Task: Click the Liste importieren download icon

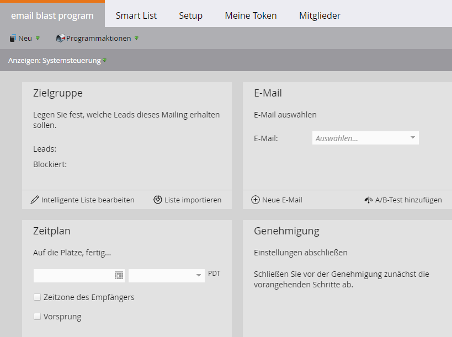Action: click(x=158, y=200)
